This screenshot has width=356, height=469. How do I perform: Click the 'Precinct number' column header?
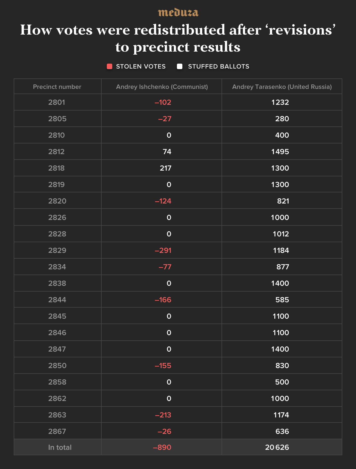(x=57, y=87)
